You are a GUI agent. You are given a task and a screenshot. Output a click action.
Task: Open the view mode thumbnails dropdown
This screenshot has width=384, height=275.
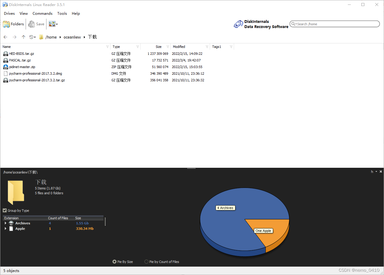53,24
